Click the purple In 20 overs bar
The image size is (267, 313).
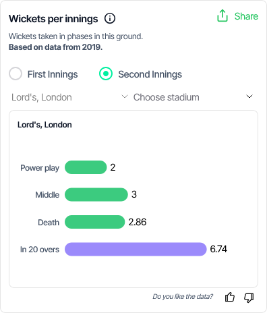tap(136, 249)
